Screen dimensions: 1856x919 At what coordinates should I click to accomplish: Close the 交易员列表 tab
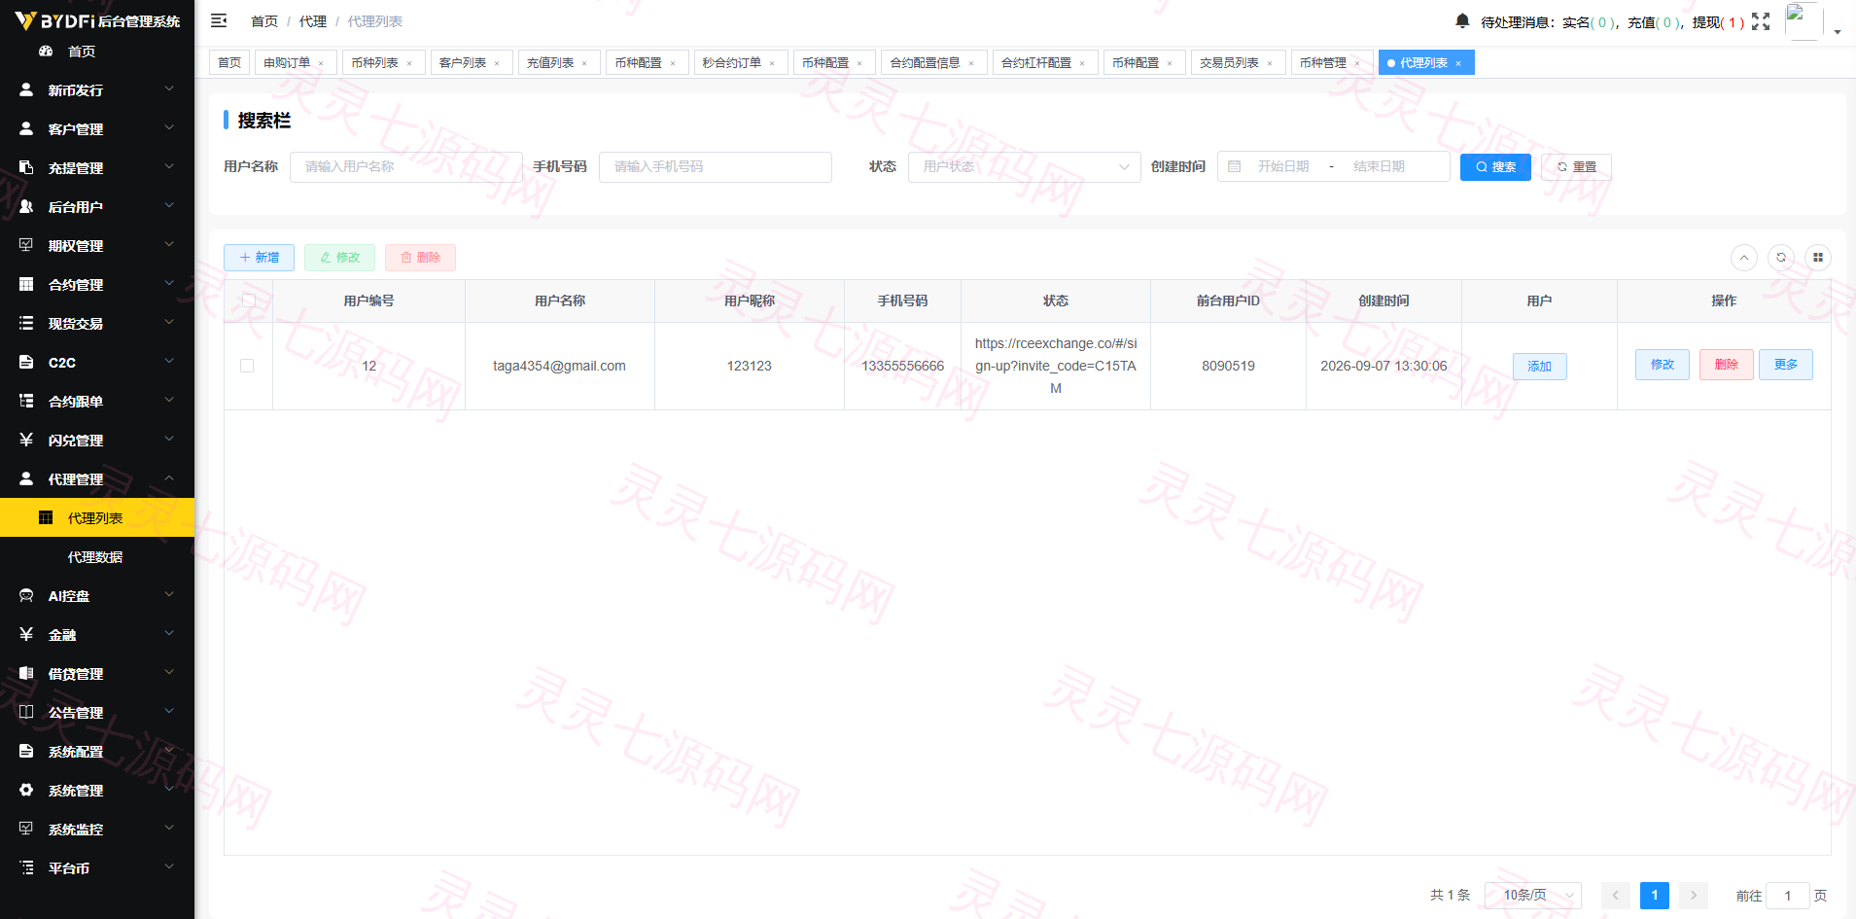click(1270, 63)
